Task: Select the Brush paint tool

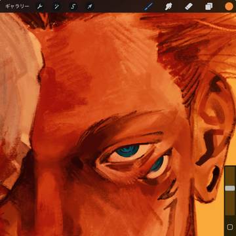Action: click(x=148, y=7)
